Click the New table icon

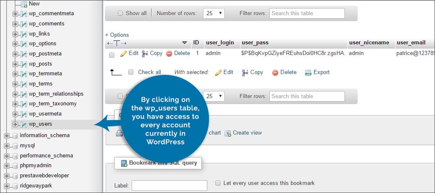[x=24, y=4]
